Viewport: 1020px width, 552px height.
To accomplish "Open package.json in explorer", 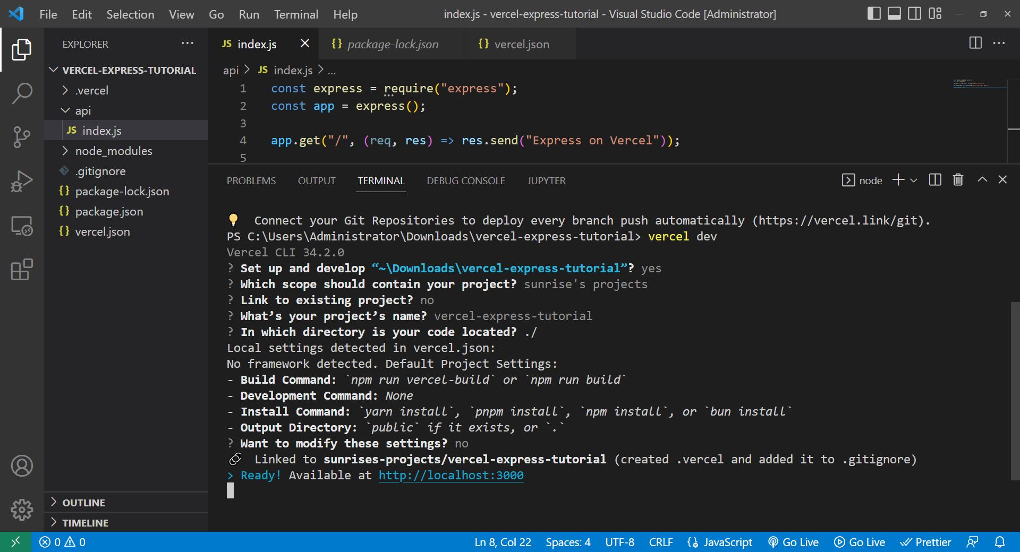I will [x=126, y=211].
